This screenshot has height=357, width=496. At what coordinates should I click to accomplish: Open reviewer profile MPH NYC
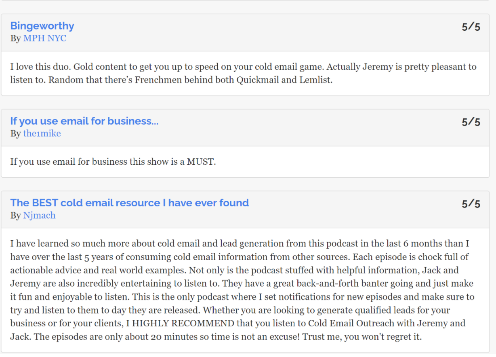pyautogui.click(x=45, y=38)
